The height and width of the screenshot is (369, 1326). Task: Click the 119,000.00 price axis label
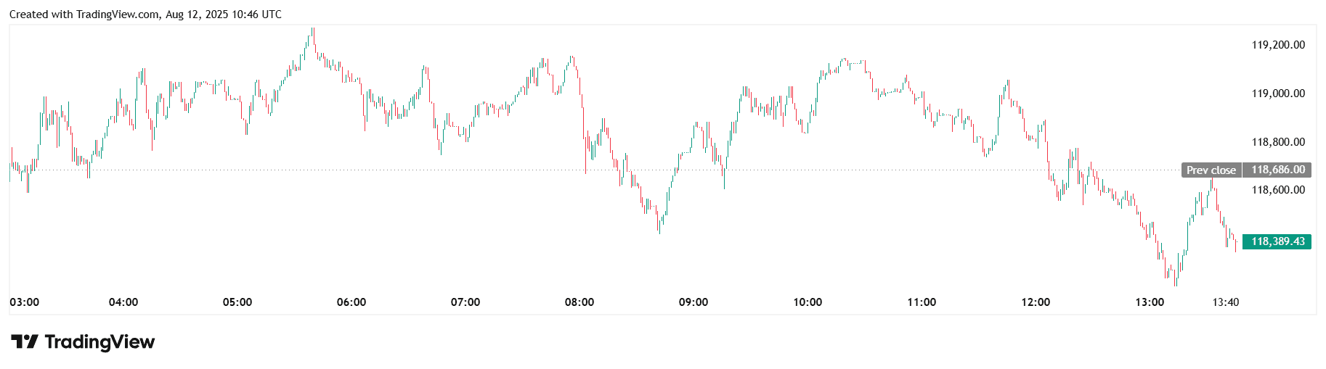point(1277,94)
